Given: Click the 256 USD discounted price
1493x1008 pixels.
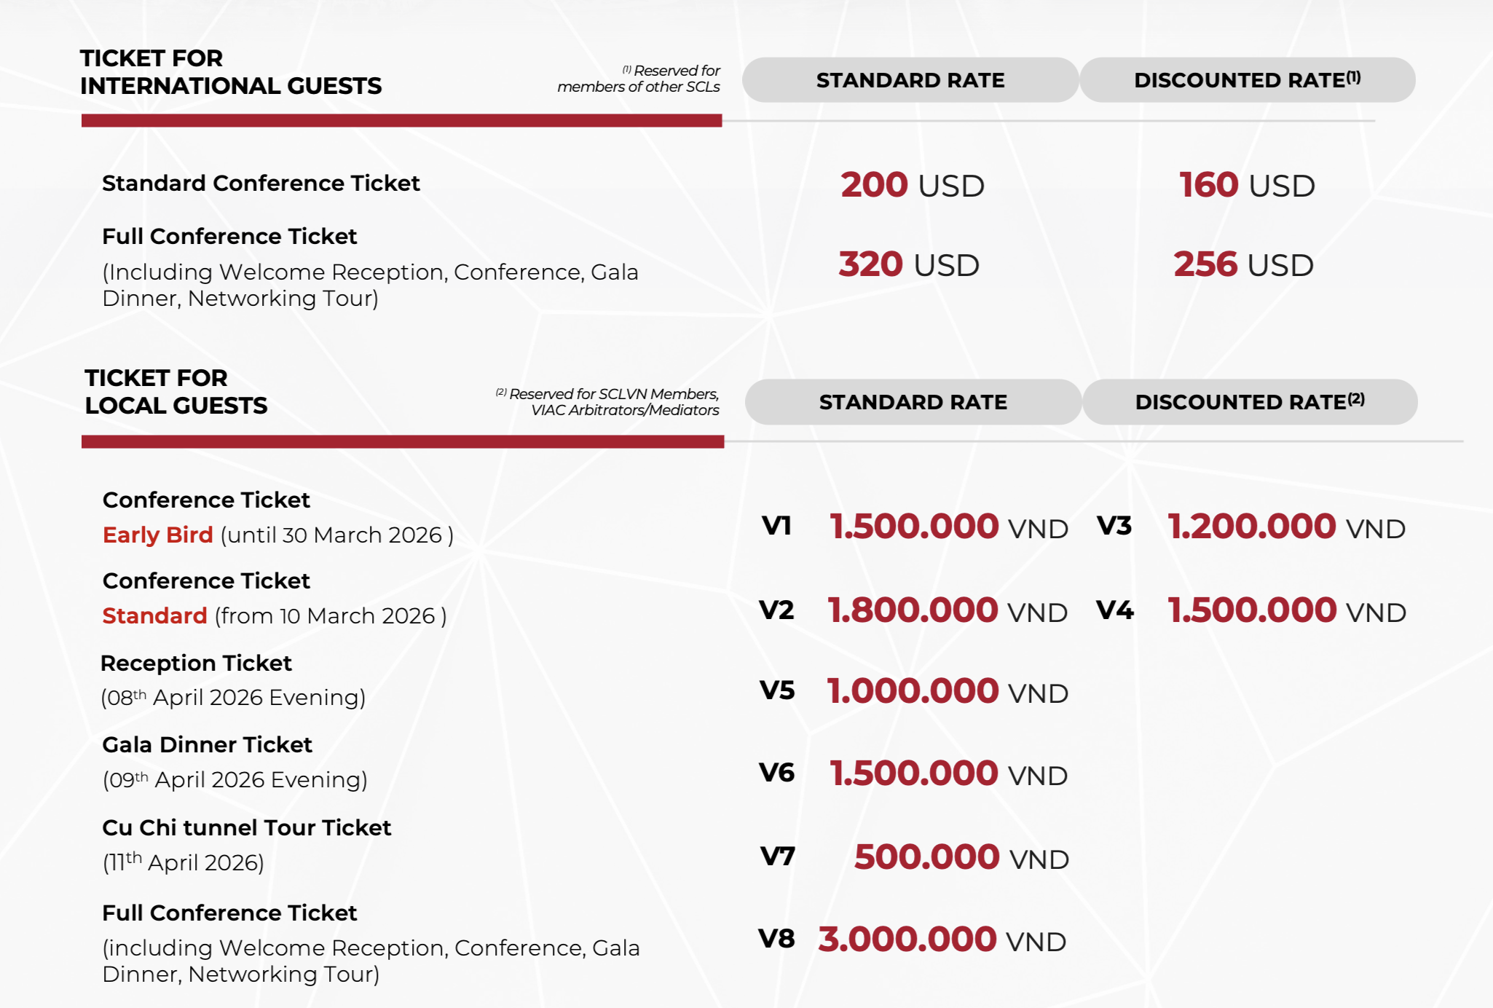Looking at the screenshot, I should point(1243,264).
